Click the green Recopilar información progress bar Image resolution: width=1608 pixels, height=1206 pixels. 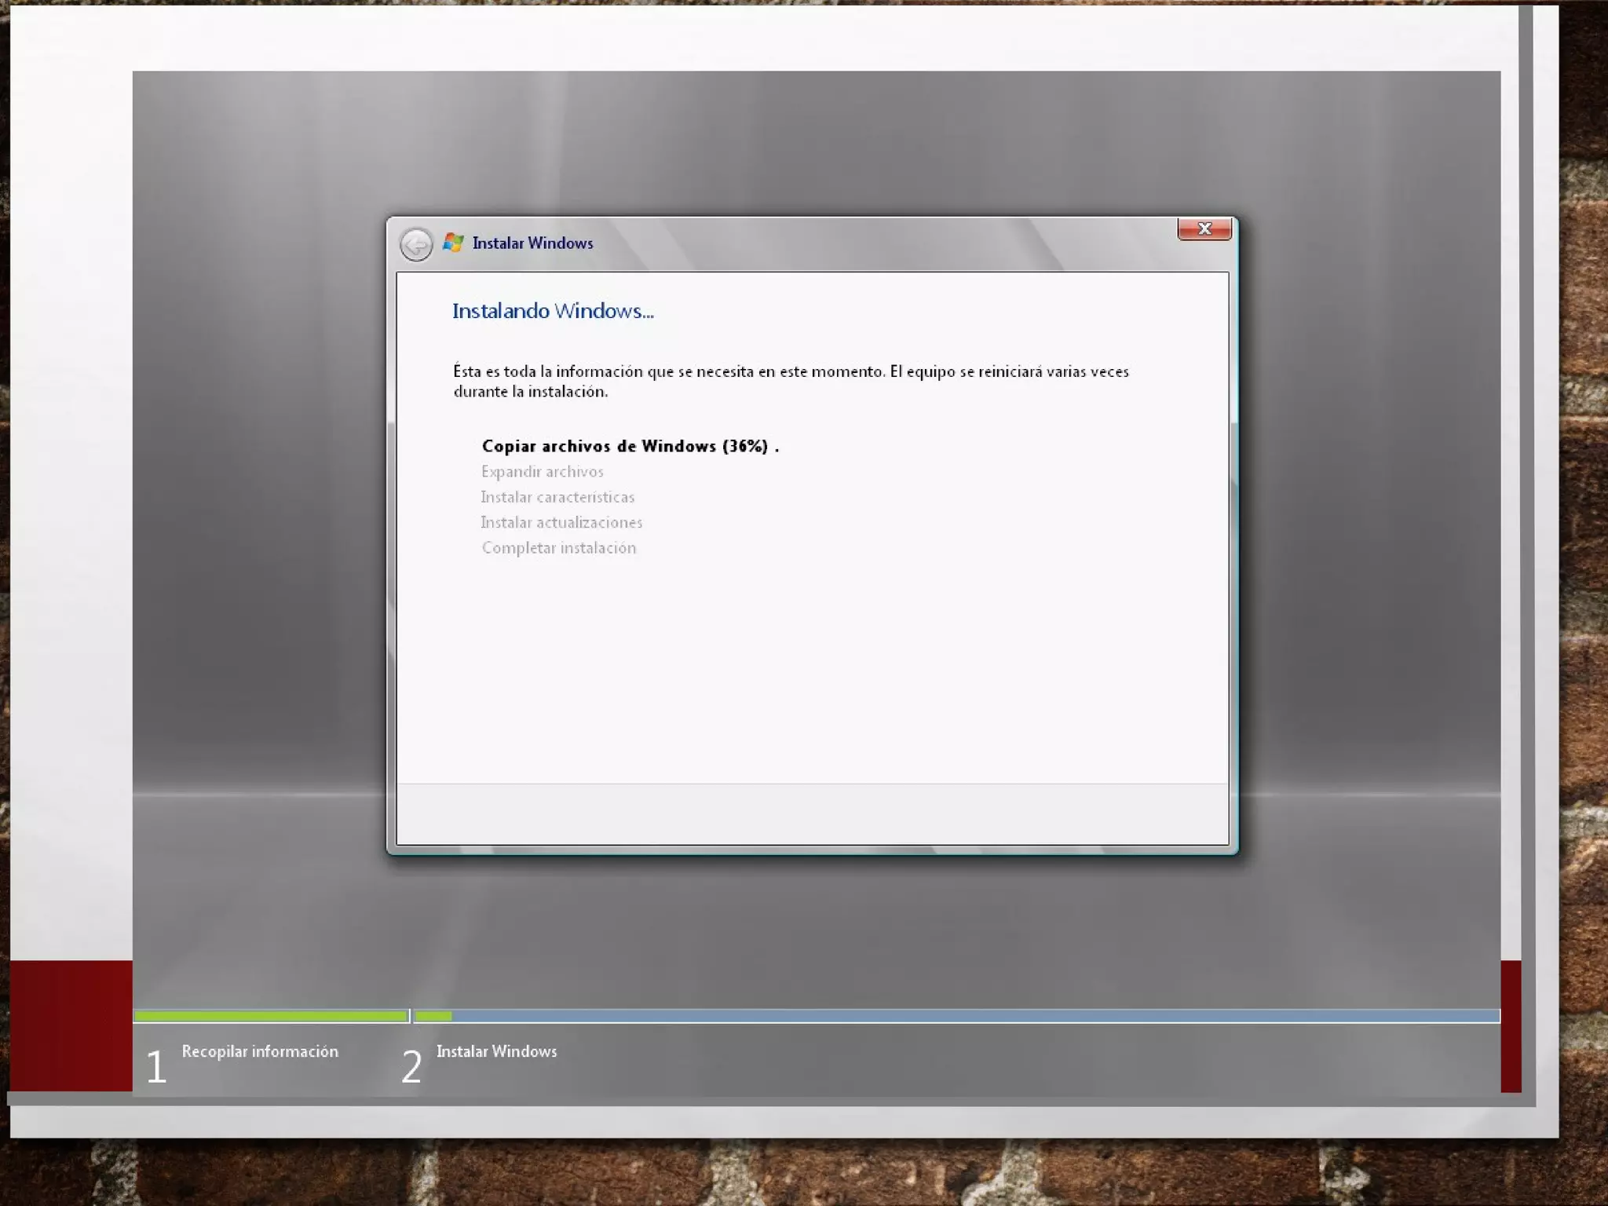pyautogui.click(x=271, y=1016)
